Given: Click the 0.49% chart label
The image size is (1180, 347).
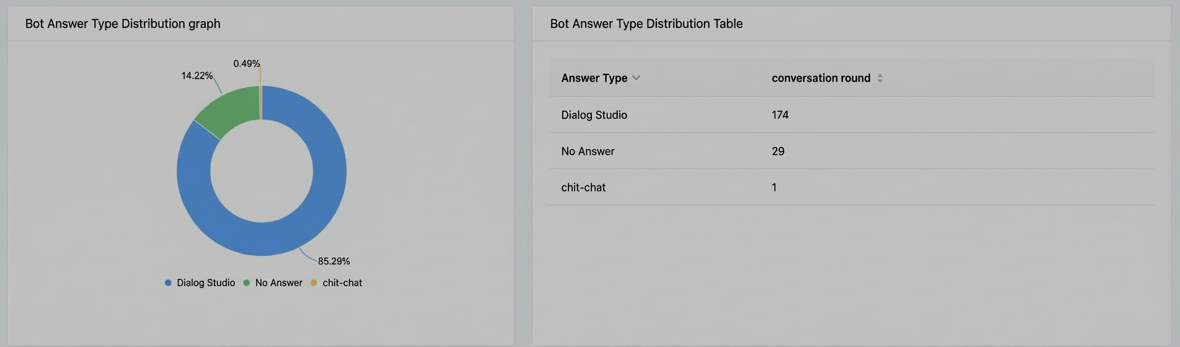Looking at the screenshot, I should tap(247, 64).
